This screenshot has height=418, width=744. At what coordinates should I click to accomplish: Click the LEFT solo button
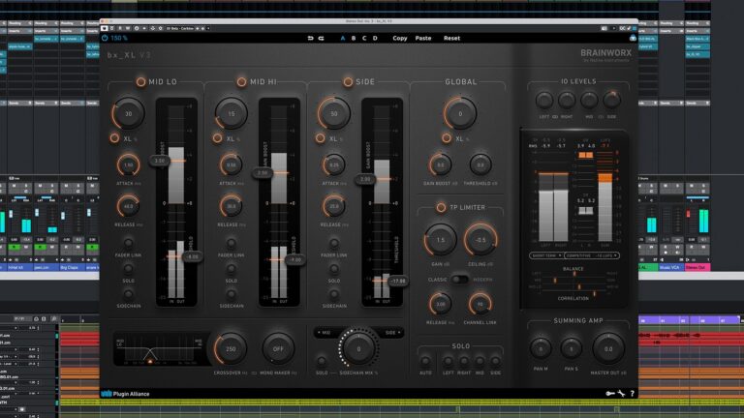[x=448, y=361]
